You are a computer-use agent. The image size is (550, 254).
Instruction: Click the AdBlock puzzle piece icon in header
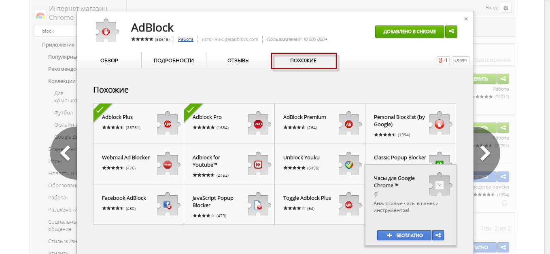(106, 31)
